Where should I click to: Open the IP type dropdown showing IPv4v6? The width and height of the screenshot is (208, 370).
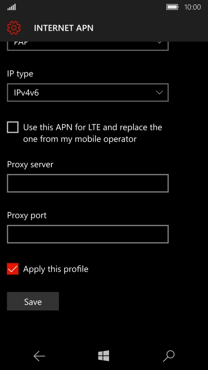pyautogui.click(x=88, y=92)
